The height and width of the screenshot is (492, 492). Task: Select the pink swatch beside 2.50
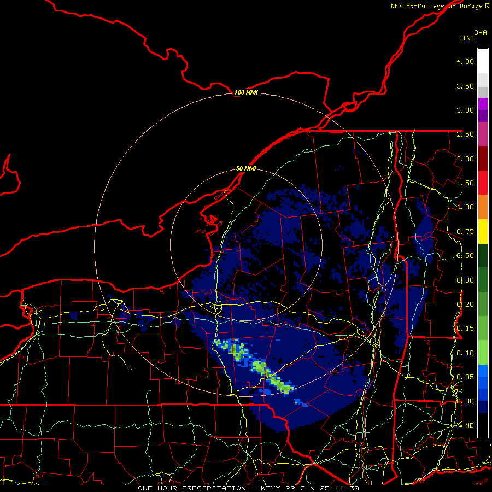point(483,134)
